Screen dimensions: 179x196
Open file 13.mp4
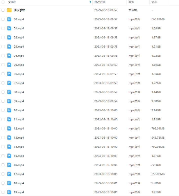point(19,138)
